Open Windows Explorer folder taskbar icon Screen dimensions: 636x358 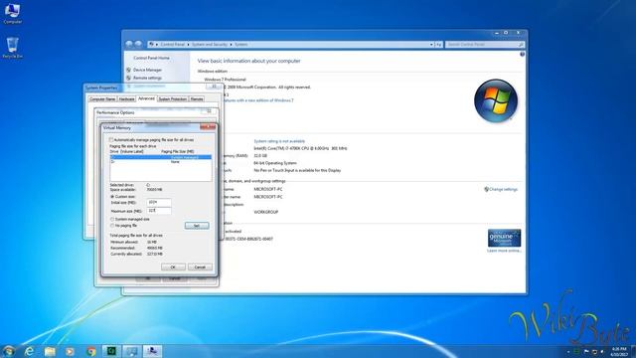pyautogui.click(x=50, y=351)
